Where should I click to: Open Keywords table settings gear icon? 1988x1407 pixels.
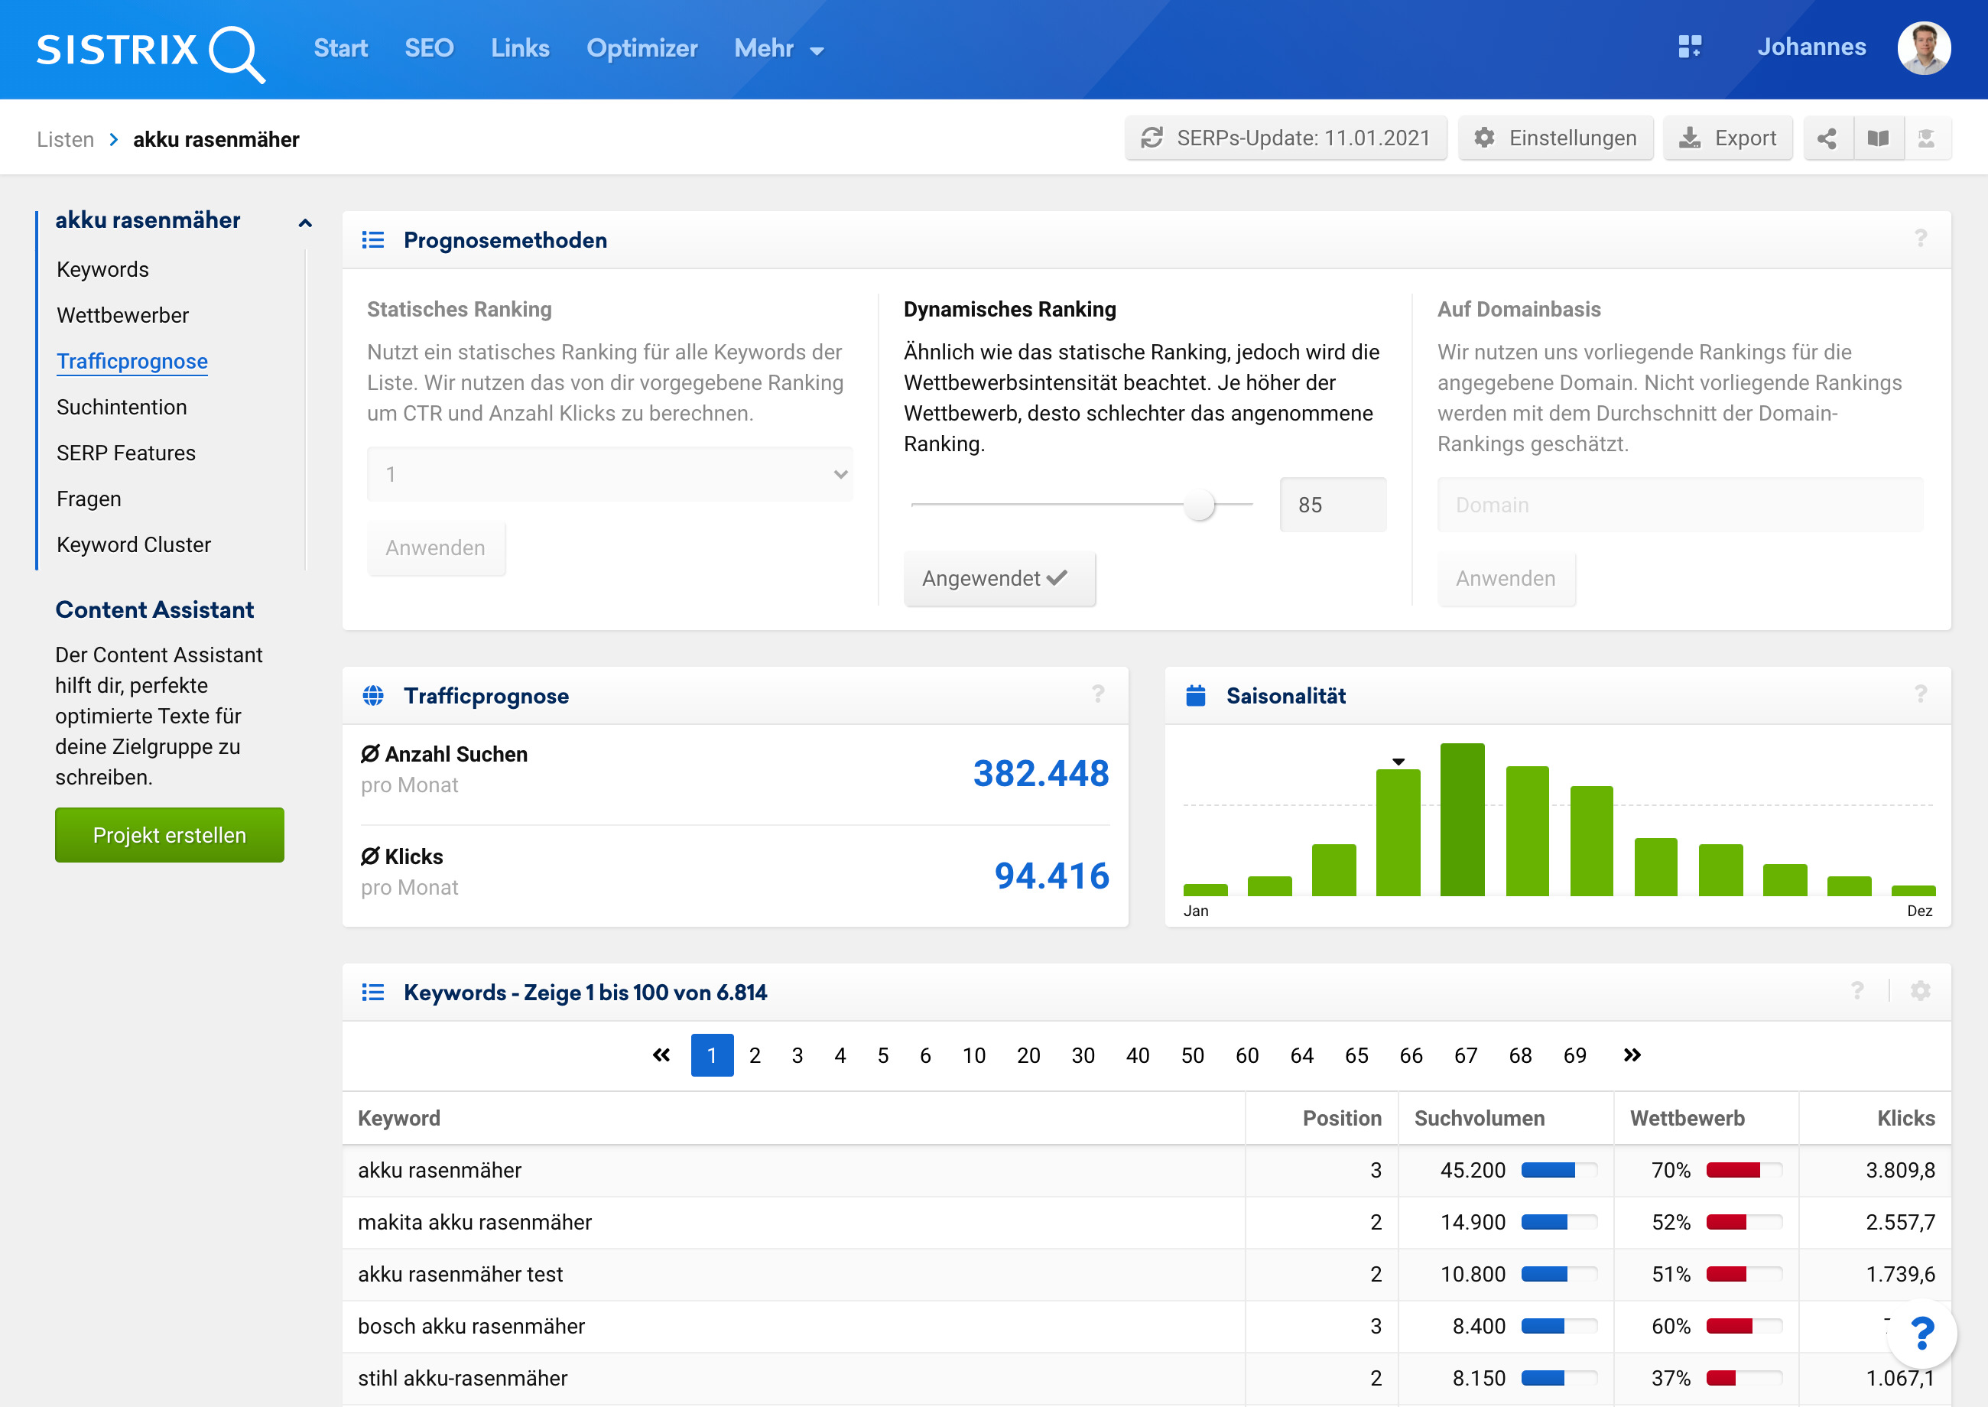point(1920,991)
